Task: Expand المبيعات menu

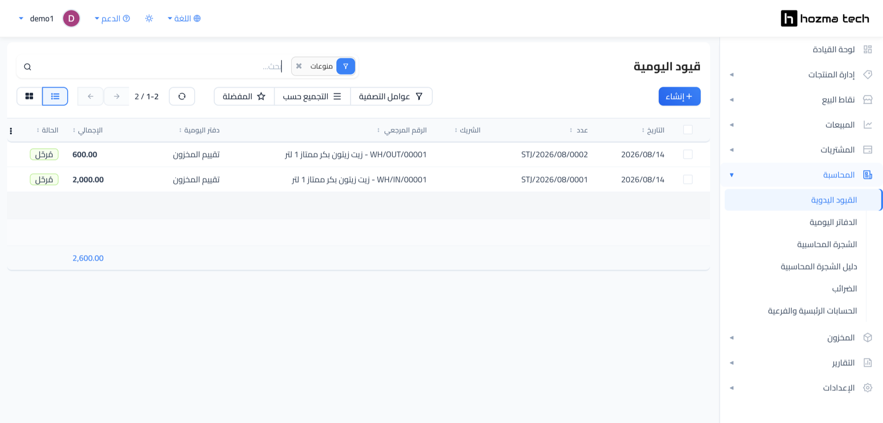Action: (801, 125)
